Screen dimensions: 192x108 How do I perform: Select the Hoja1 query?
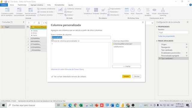point(13,27)
